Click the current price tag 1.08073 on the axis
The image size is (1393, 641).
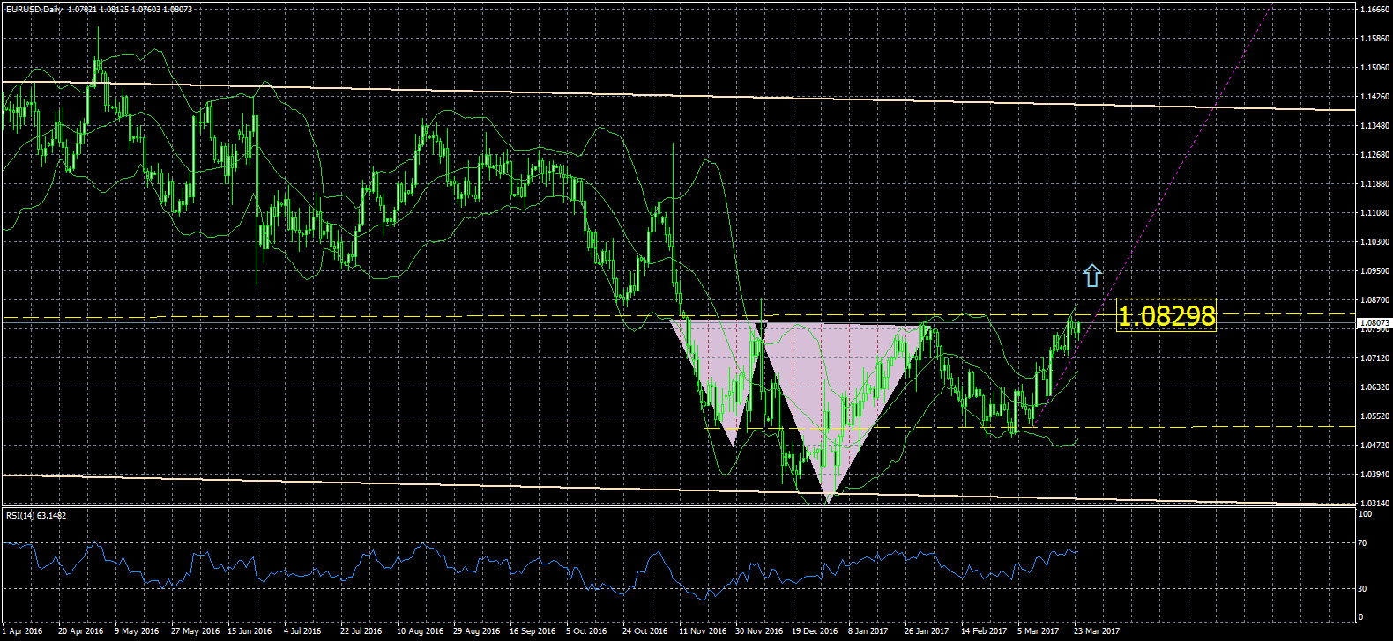coord(1373,323)
